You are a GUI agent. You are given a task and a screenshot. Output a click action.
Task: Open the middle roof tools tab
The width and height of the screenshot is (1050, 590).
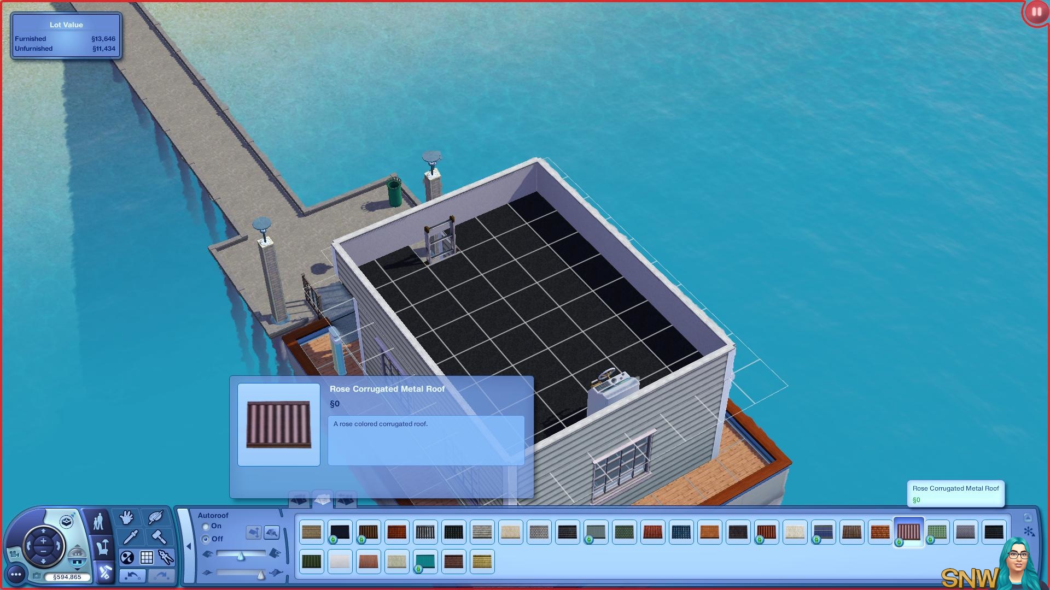pos(323,498)
